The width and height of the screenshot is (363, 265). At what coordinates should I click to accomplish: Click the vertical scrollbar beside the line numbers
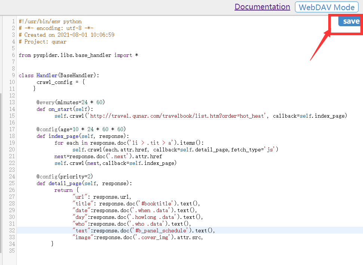1,173
